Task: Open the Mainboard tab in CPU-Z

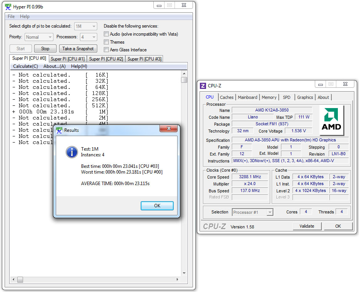Action: click(248, 97)
